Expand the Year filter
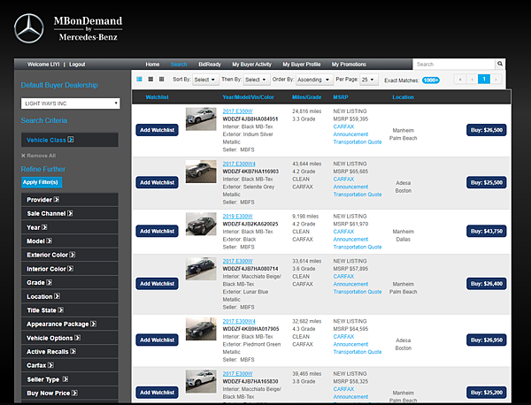 (70, 227)
